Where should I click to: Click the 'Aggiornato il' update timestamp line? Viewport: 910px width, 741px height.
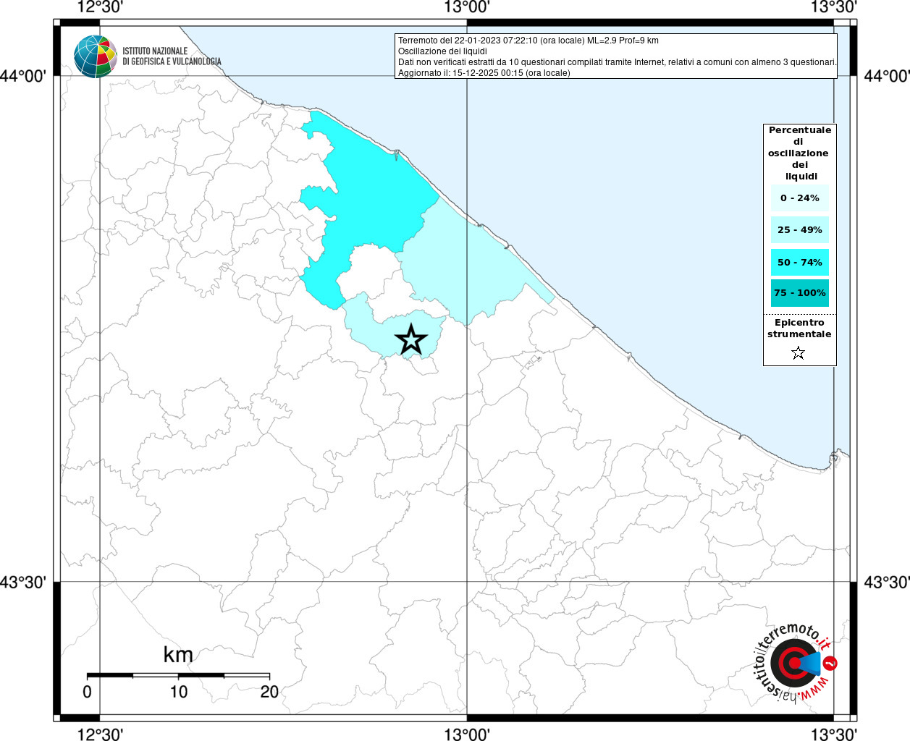click(x=484, y=73)
